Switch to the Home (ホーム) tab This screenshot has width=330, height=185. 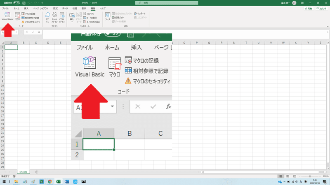pos(16,8)
